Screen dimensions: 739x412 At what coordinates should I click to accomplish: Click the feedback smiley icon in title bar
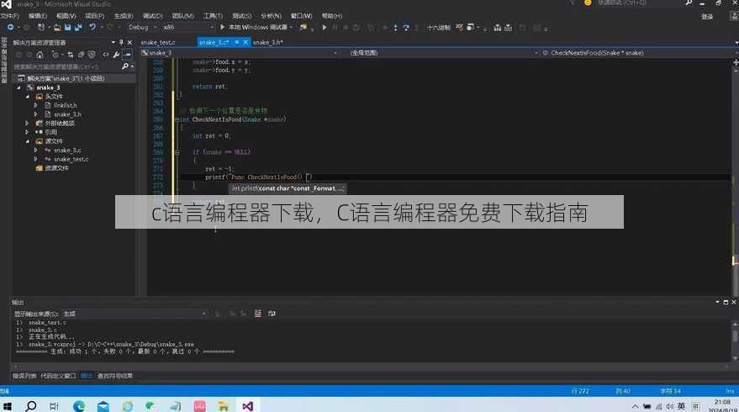click(x=588, y=3)
